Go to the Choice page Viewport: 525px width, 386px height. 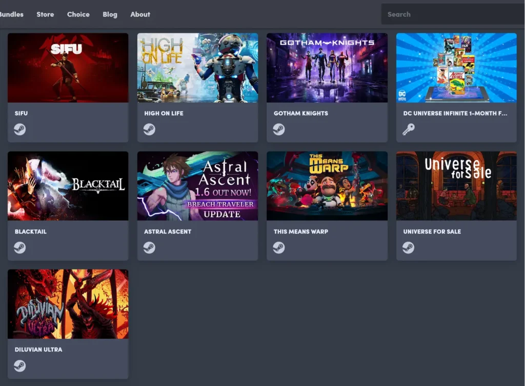pos(78,14)
